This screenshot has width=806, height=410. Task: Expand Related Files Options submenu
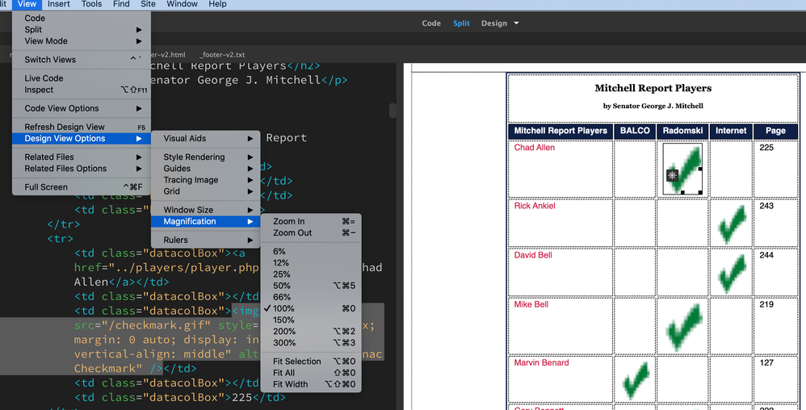pyautogui.click(x=82, y=168)
